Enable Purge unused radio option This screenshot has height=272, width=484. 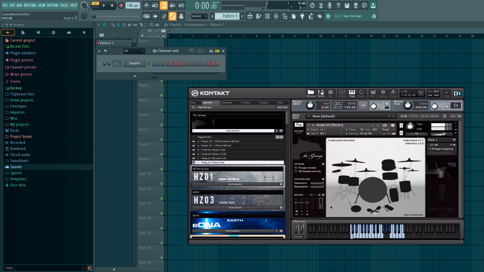coord(296,168)
